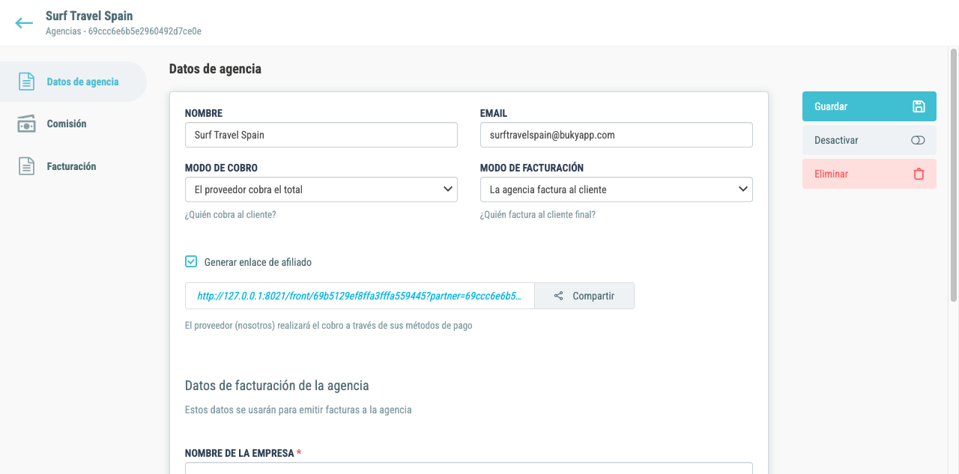Open the affiliate link URL
The image size is (959, 474).
[x=360, y=296]
